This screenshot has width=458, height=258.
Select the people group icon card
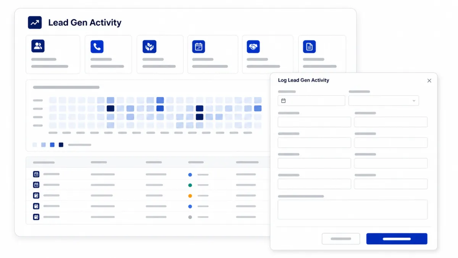tap(53, 54)
